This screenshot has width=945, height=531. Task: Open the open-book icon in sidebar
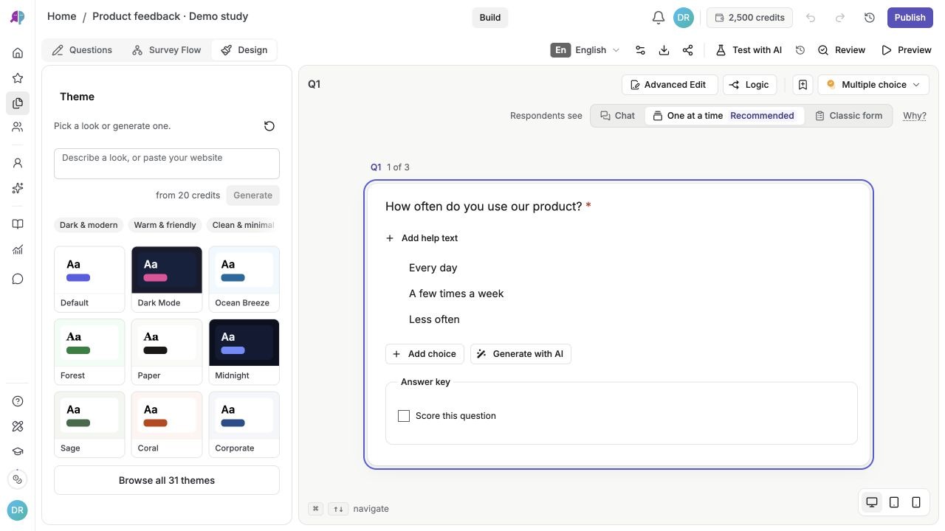[18, 224]
